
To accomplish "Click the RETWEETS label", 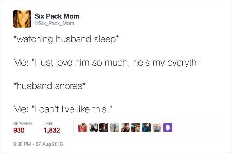I will pos(23,124).
